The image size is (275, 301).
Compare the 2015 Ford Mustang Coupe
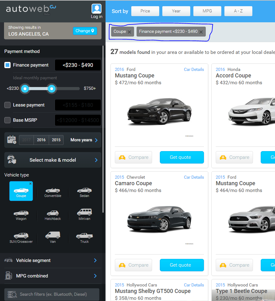[x=234, y=265]
